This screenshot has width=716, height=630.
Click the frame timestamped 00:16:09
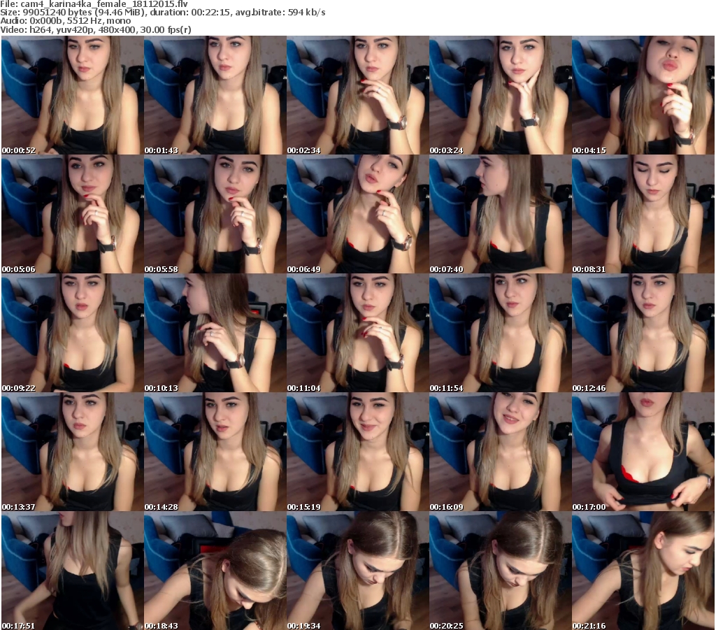pyautogui.click(x=500, y=452)
